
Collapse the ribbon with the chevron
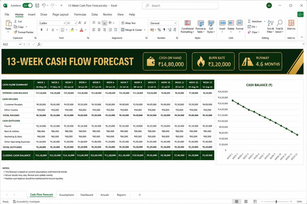[302, 37]
